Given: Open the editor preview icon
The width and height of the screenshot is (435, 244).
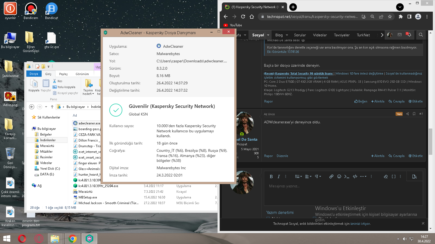Looking at the screenshot, I should point(414,176).
